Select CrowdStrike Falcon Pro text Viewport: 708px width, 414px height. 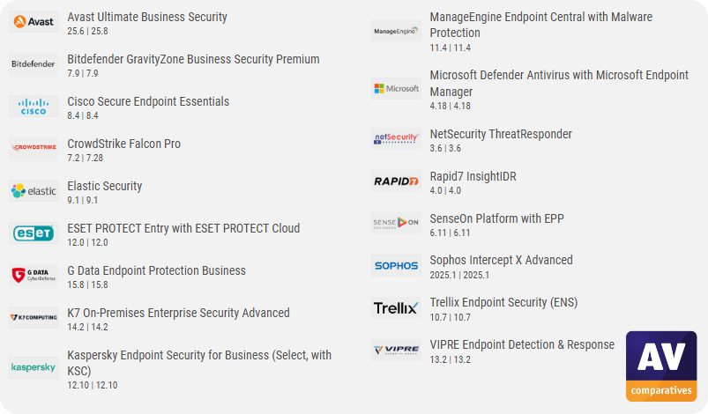coord(123,144)
